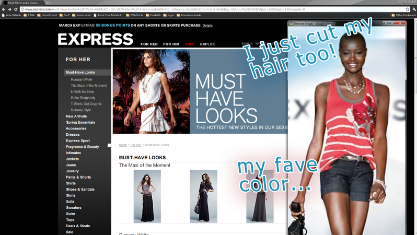Open In With the New sidebar link

[83, 92]
